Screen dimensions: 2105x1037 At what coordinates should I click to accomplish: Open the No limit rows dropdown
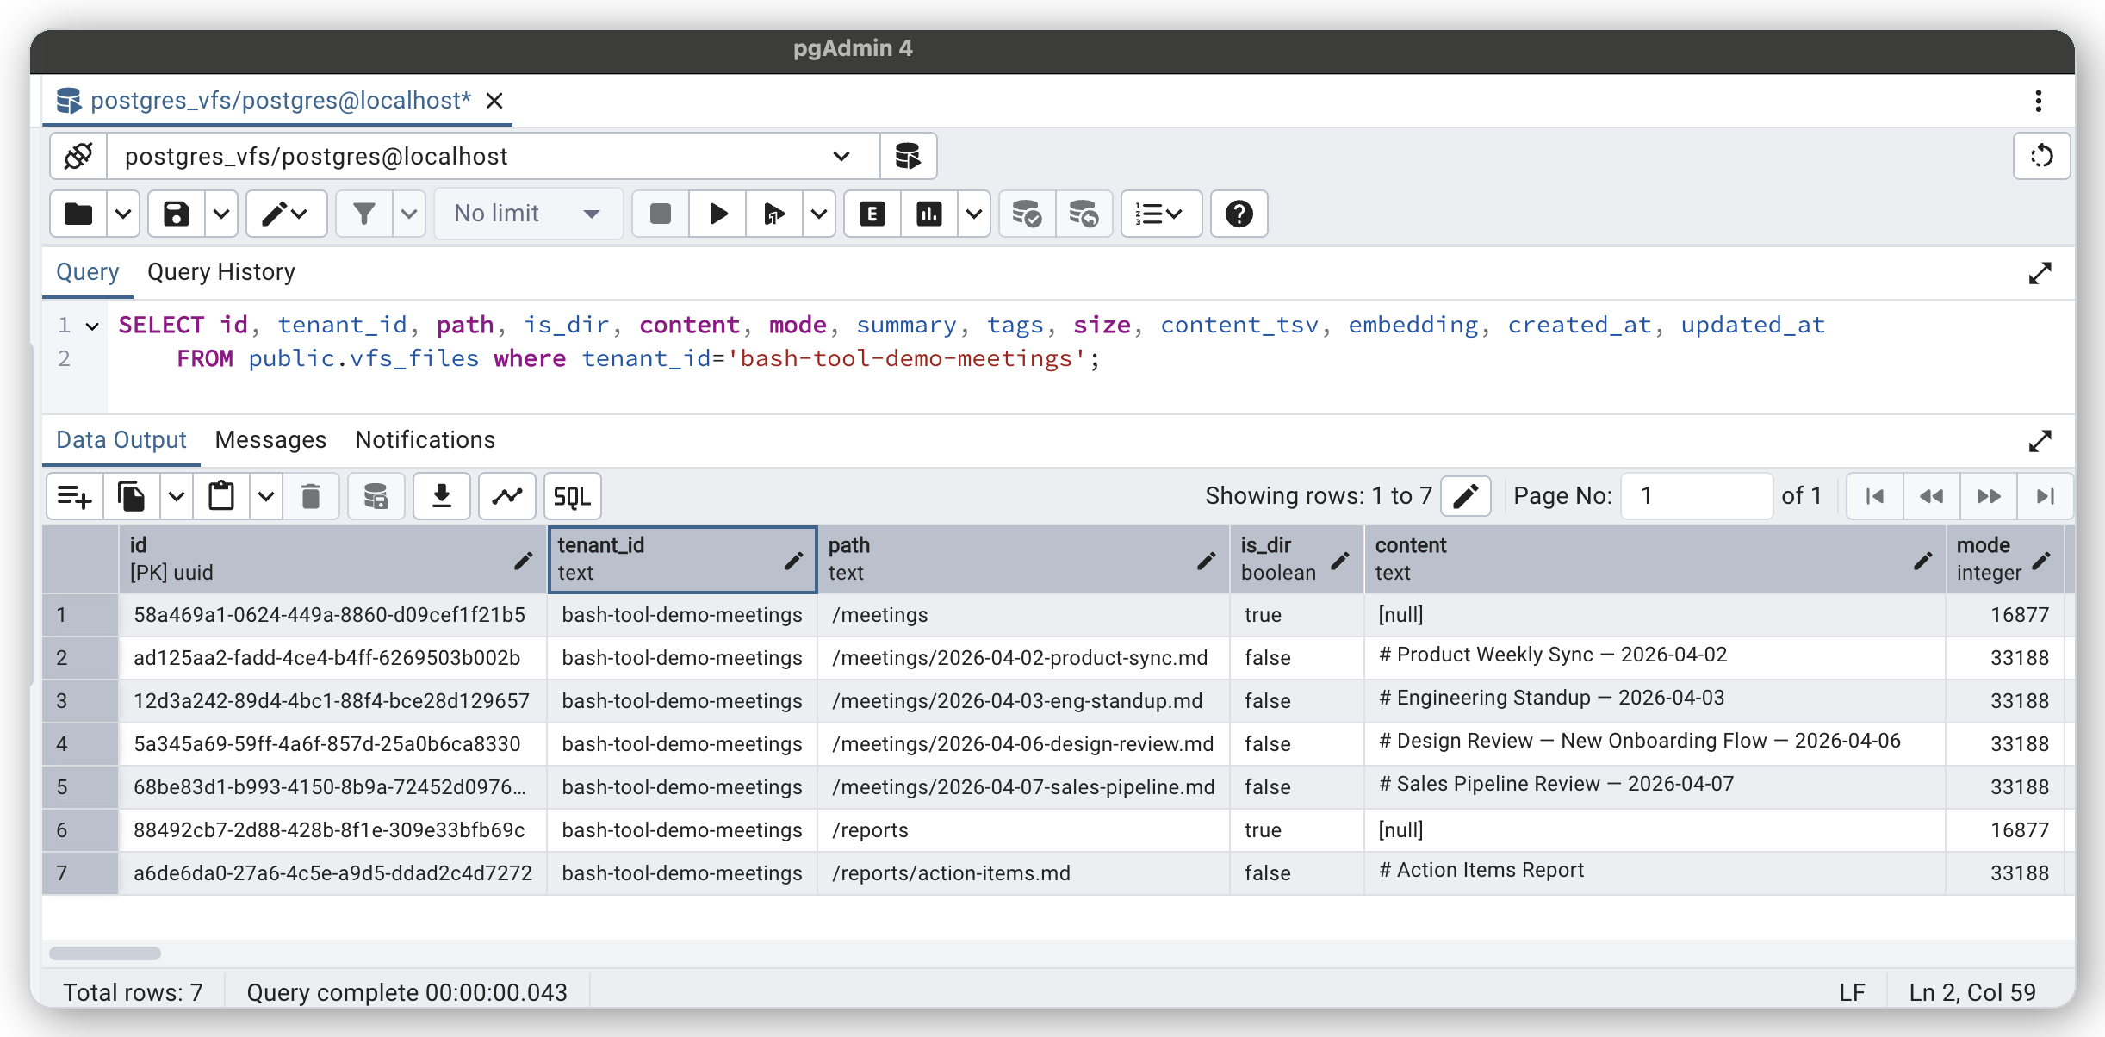(528, 214)
